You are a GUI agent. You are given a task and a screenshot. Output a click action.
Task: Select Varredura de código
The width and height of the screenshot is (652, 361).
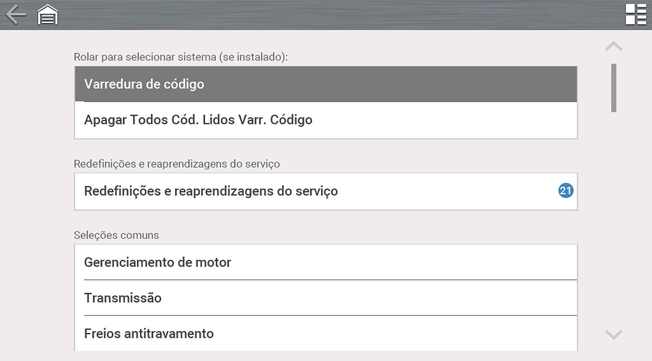[326, 84]
